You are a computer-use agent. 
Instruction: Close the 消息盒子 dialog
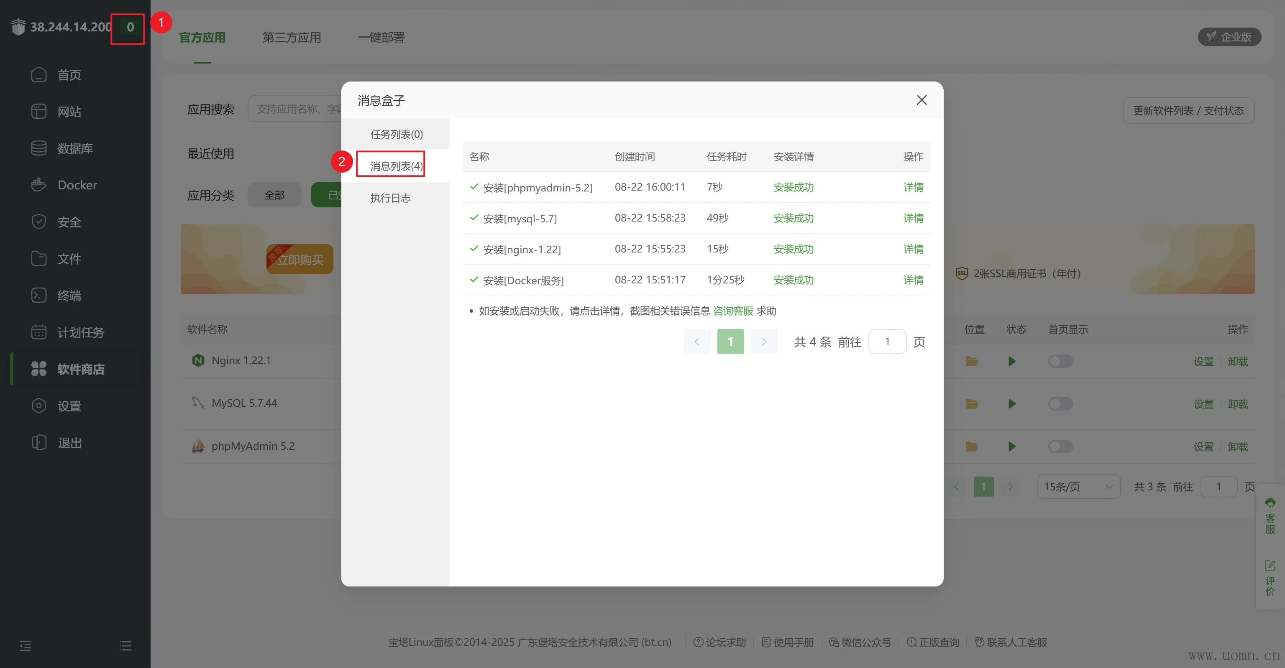point(922,100)
